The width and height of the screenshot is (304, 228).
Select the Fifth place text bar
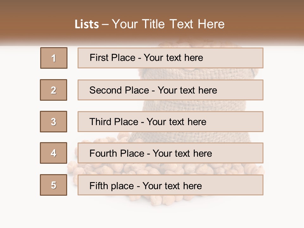170,185
